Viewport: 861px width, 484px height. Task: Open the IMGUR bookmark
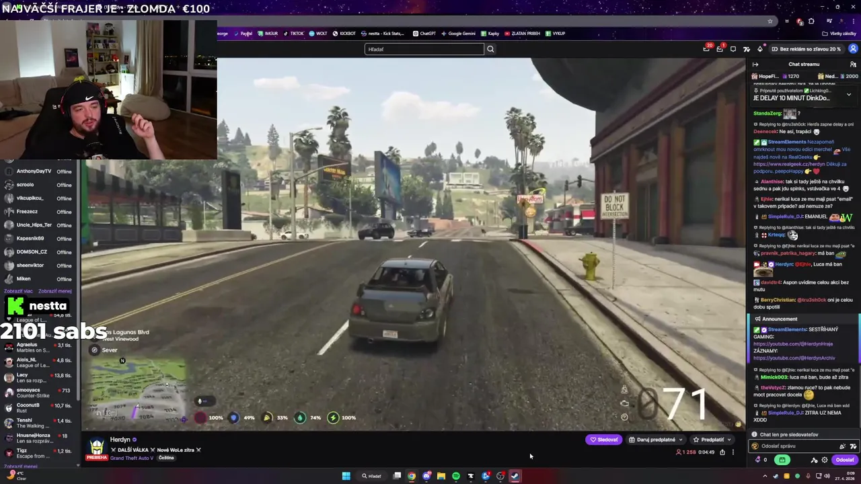[268, 34]
